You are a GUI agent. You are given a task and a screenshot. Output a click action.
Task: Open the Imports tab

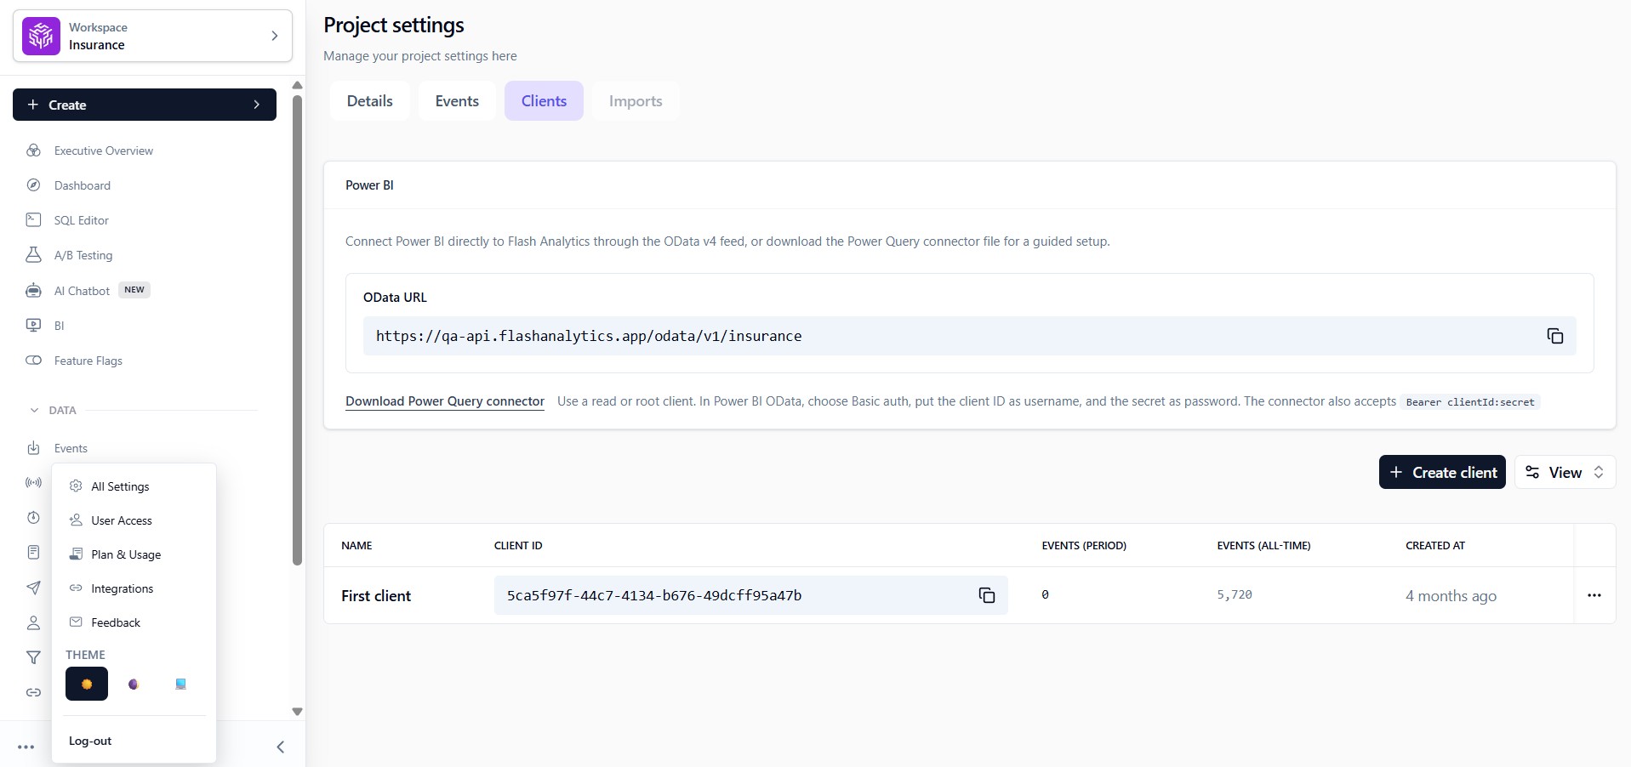[x=636, y=101]
